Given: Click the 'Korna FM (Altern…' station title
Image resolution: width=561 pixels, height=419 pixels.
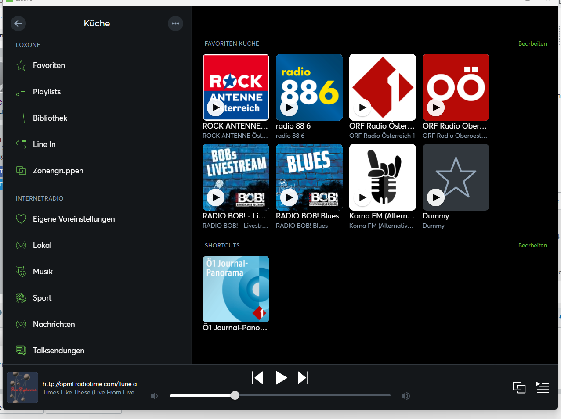Looking at the screenshot, I should pyautogui.click(x=382, y=216).
